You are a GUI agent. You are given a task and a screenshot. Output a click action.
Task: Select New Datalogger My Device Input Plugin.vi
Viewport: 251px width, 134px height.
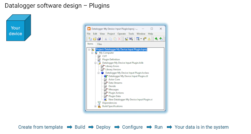pos(130,99)
